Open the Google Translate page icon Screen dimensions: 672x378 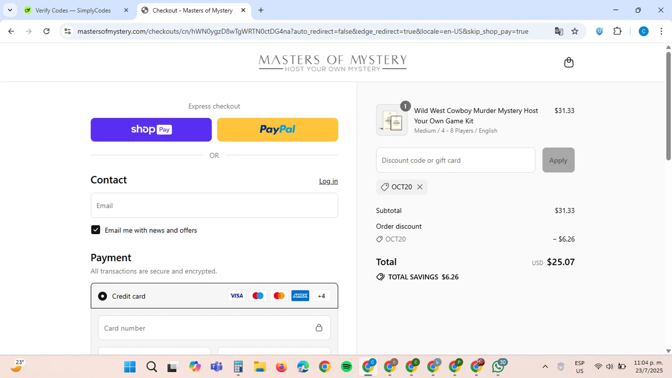tap(559, 31)
